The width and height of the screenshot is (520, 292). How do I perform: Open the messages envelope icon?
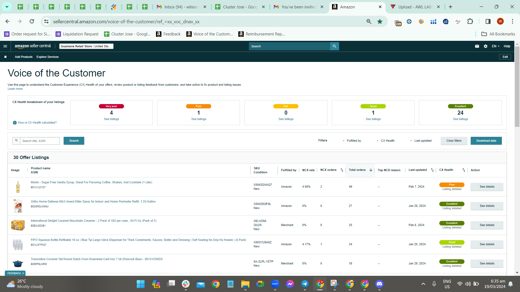[x=477, y=46]
